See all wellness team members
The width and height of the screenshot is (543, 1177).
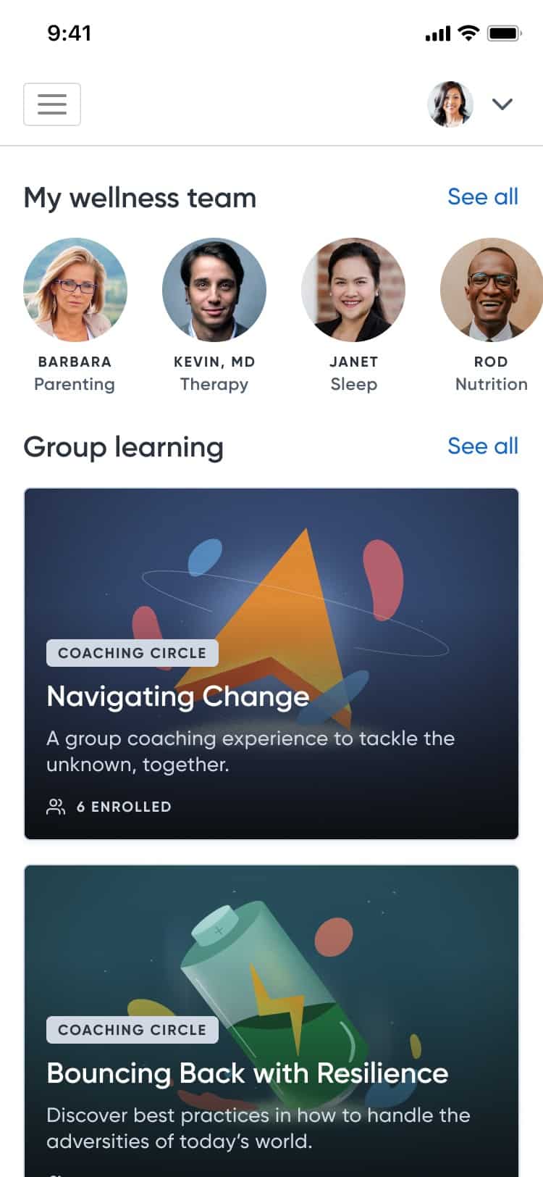483,196
